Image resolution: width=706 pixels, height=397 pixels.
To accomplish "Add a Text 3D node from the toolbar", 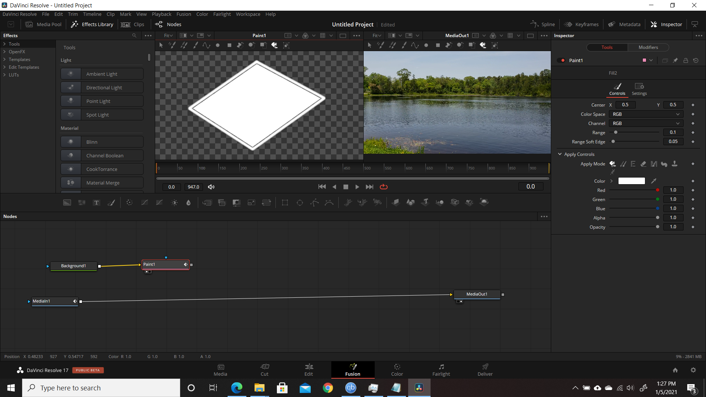I will pos(425,202).
